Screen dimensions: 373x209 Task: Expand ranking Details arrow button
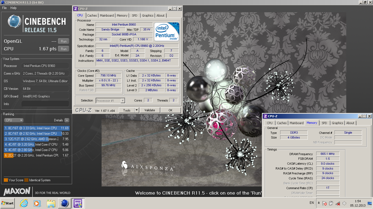coord(67,120)
